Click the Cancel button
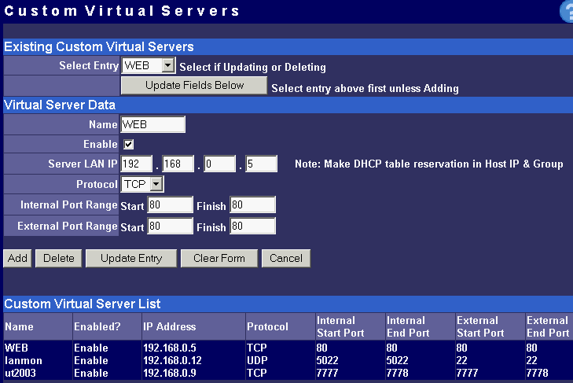The width and height of the screenshot is (573, 383). [x=286, y=258]
